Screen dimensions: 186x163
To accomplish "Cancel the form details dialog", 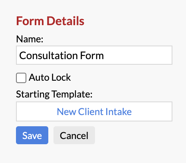I will (x=74, y=135).
